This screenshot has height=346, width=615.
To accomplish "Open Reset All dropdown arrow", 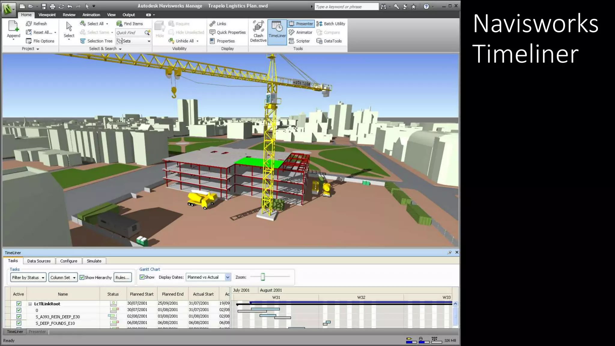I will 55,32.
